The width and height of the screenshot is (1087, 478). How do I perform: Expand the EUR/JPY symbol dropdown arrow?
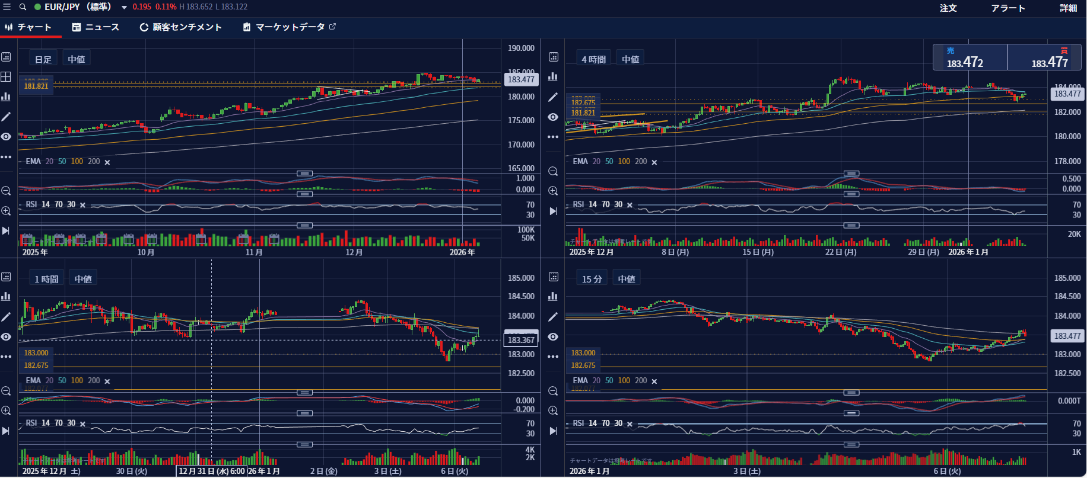tap(124, 8)
